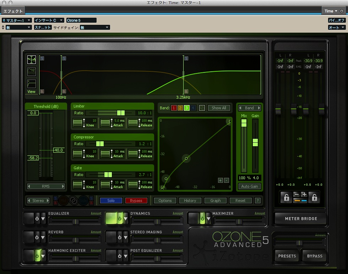Click the Auto Gain button
Image resolution: width=348 pixels, height=274 pixels.
click(249, 186)
